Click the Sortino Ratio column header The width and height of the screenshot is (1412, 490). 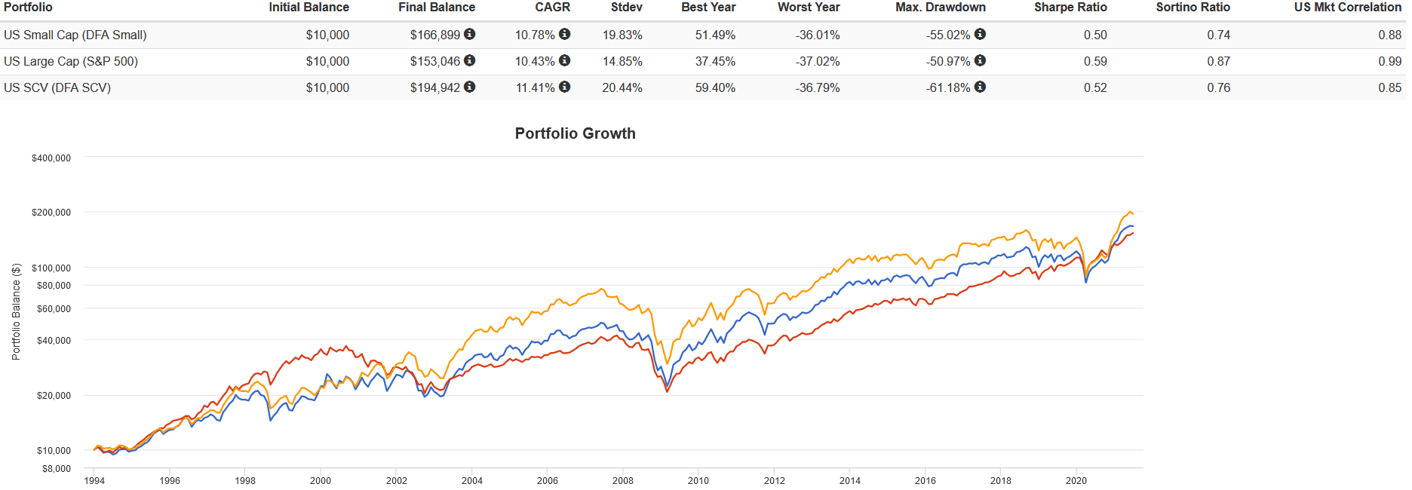point(1193,8)
